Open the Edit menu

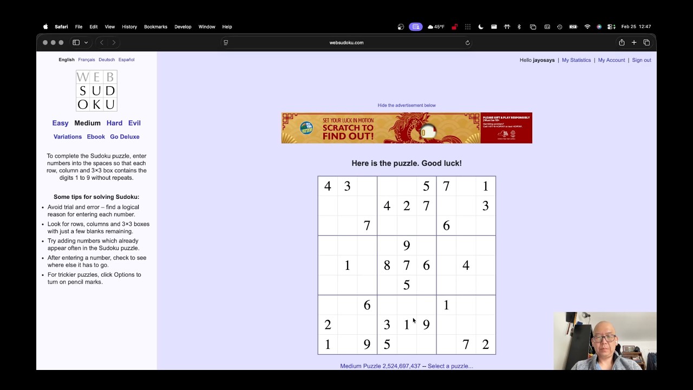94,27
